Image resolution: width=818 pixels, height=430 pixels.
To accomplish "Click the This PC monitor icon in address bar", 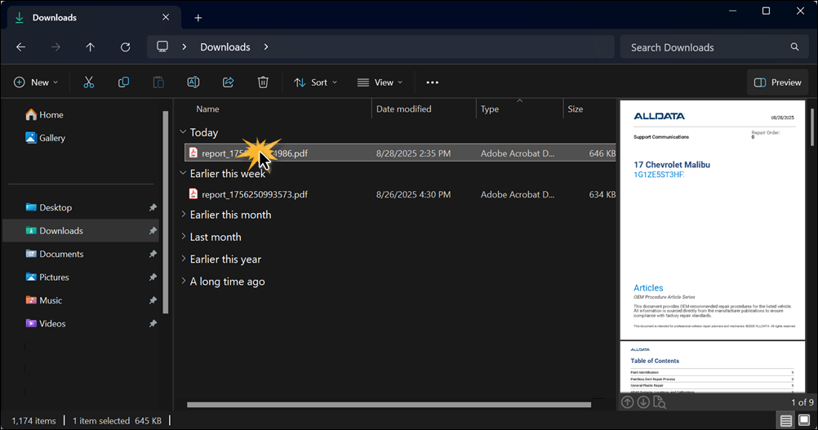I will click(x=162, y=47).
